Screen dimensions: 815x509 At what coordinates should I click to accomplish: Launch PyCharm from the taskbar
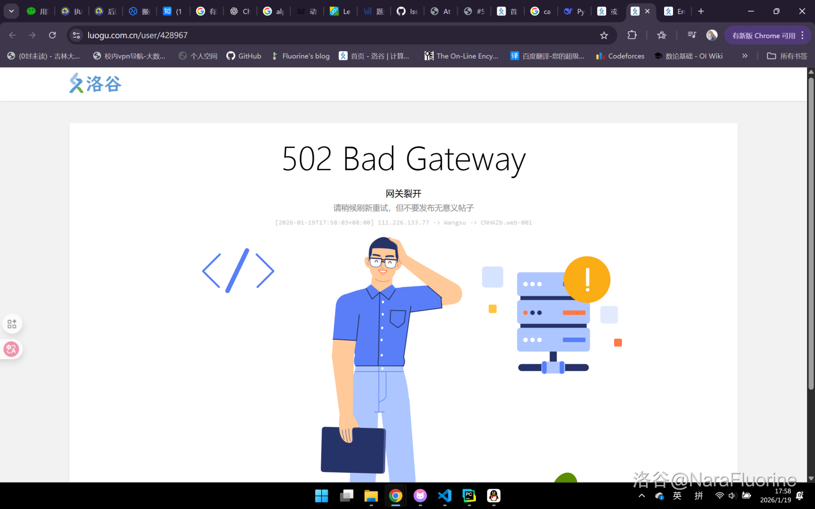tap(469, 496)
